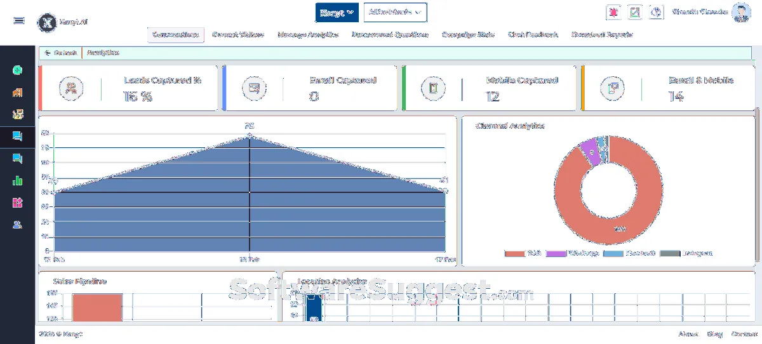Click the green edit icon in header
762x344 pixels.
(x=634, y=12)
